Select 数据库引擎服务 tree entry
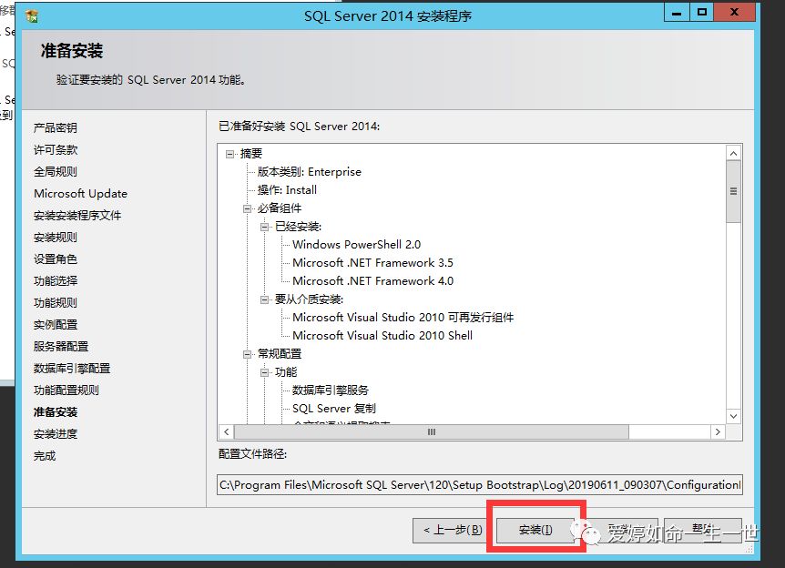Viewport: 785px width, 568px height. (x=331, y=390)
